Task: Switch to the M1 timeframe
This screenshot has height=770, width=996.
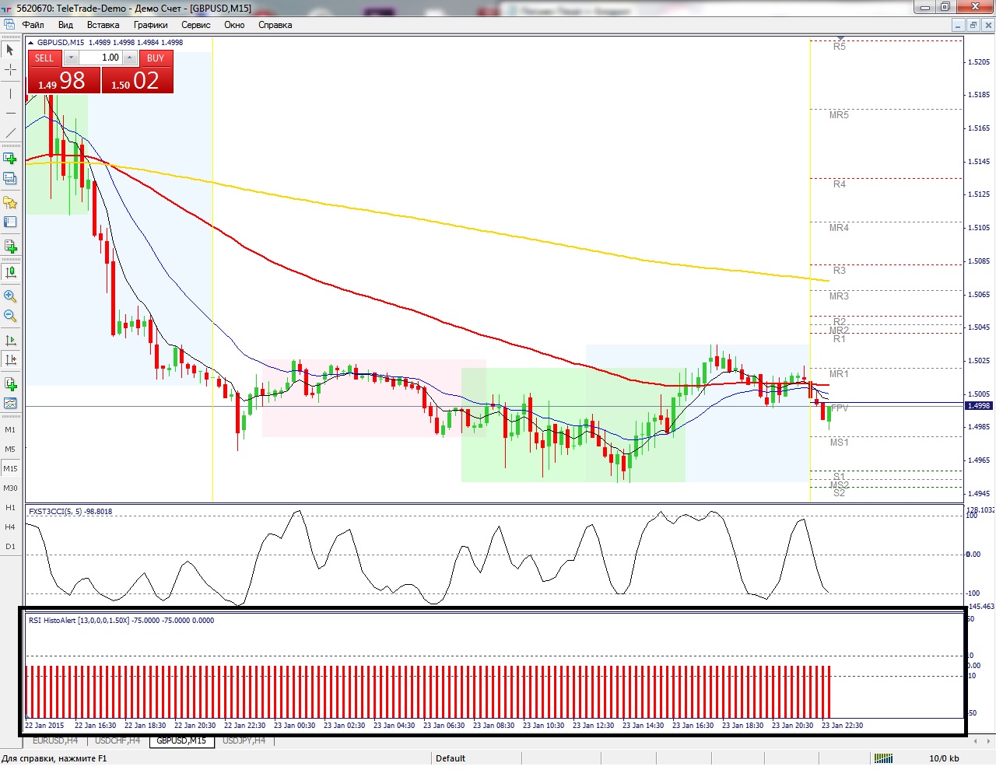Action: pos(10,429)
